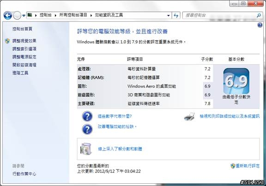This screenshot has height=186, width=266.
Task: Open 進階工具 sidebar link
Action: [x=20, y=73]
